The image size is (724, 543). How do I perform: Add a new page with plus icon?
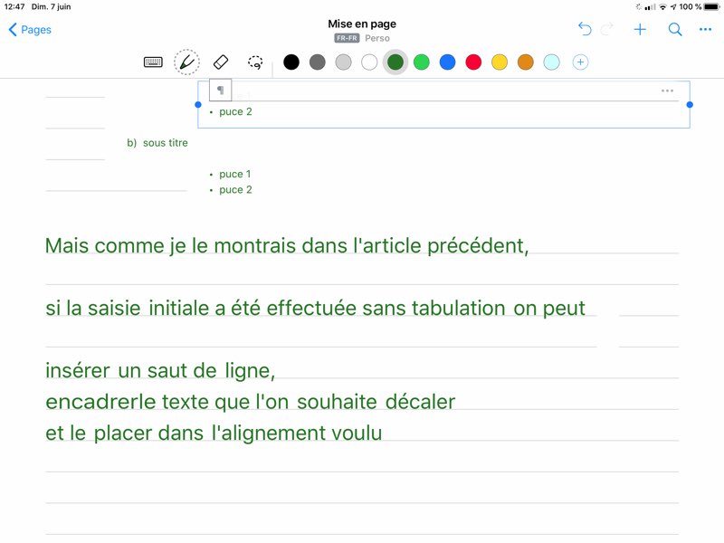pyautogui.click(x=640, y=30)
